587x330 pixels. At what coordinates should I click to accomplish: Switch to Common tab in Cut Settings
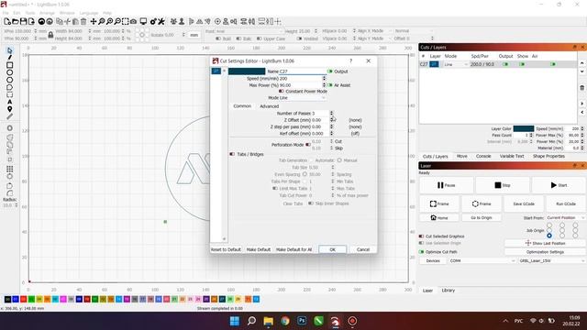(242, 106)
